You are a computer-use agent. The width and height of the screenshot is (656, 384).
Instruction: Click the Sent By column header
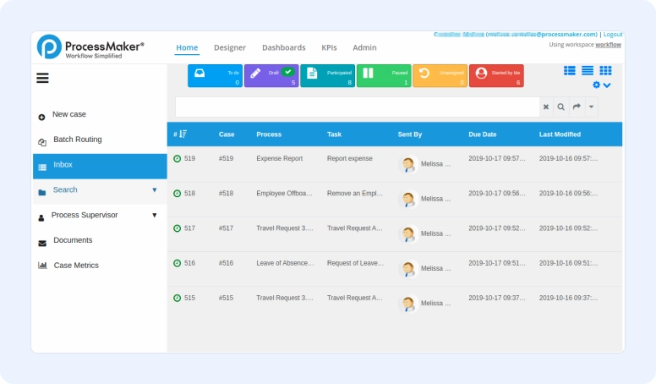pos(410,134)
